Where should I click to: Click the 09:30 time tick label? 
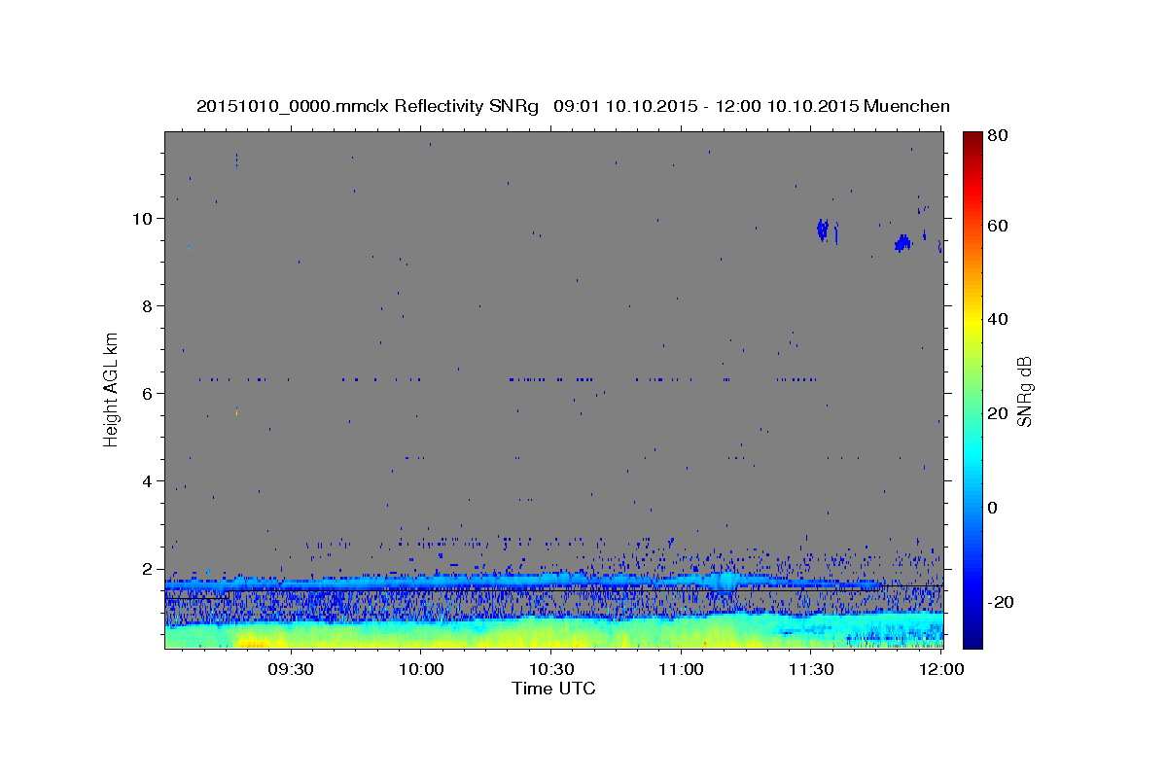290,670
